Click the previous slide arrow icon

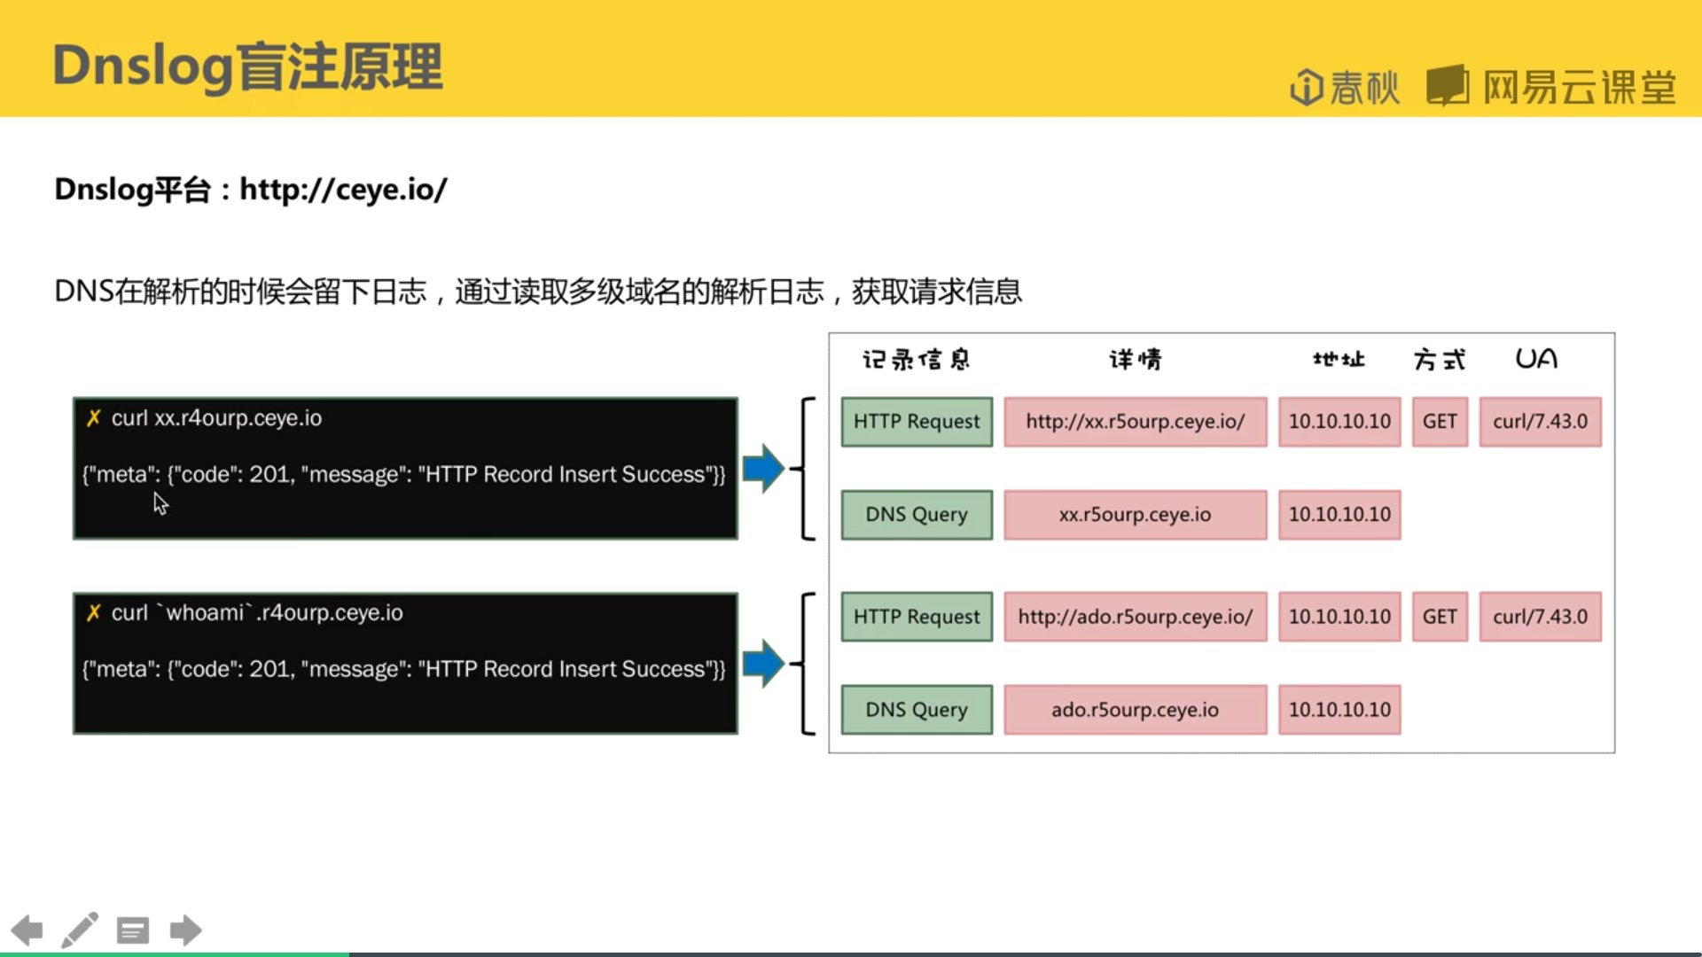click(27, 930)
